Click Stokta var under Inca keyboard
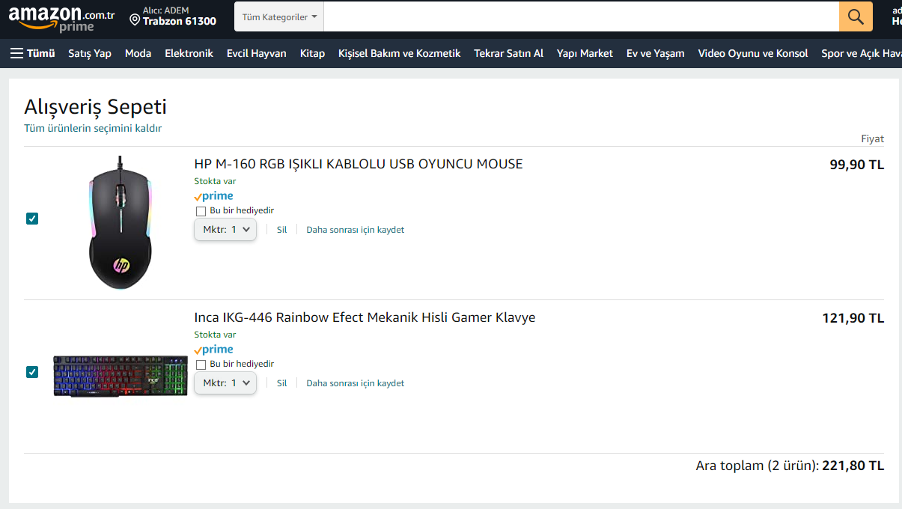This screenshot has height=509, width=902. (215, 335)
